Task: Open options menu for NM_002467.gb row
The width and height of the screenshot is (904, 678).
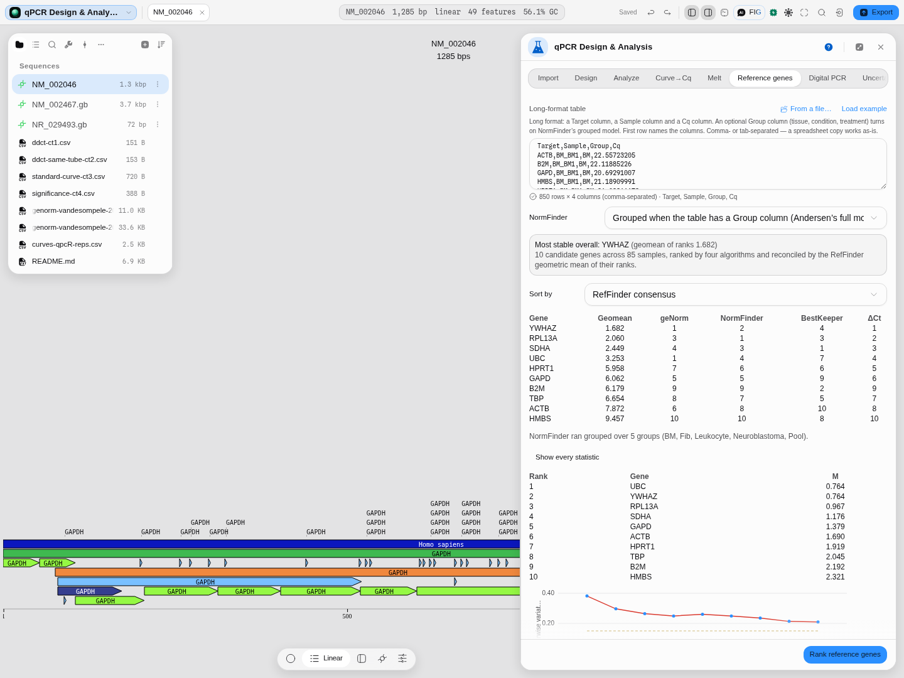Action: (x=158, y=104)
